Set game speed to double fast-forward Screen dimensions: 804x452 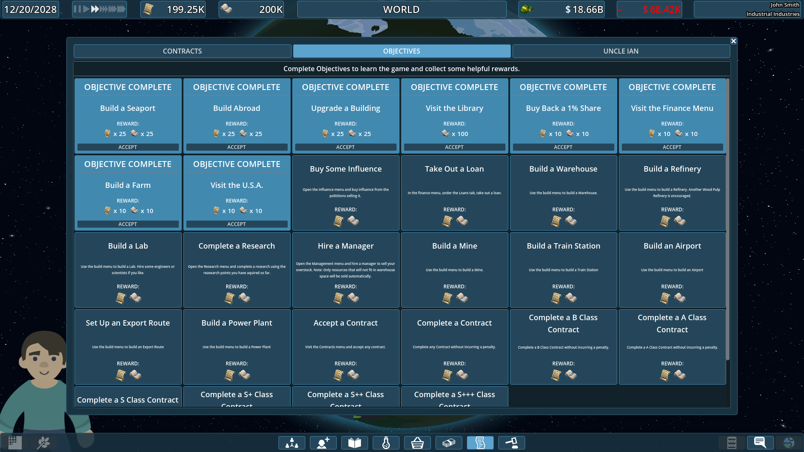point(95,9)
